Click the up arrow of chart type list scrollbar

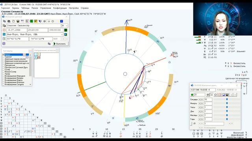click(30, 55)
